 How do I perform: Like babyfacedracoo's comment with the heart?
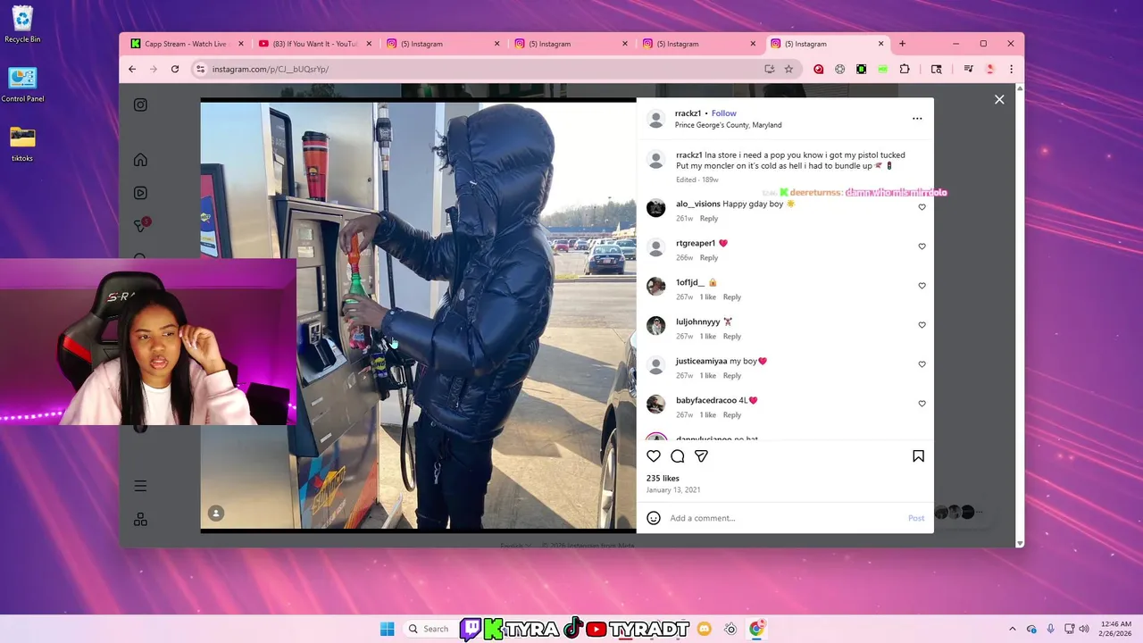click(x=922, y=404)
